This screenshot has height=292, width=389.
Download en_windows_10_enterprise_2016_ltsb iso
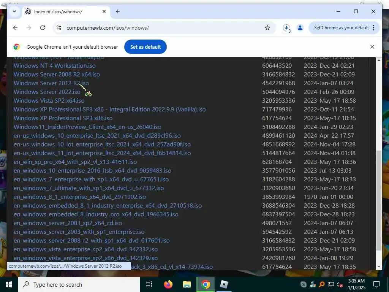93,171
